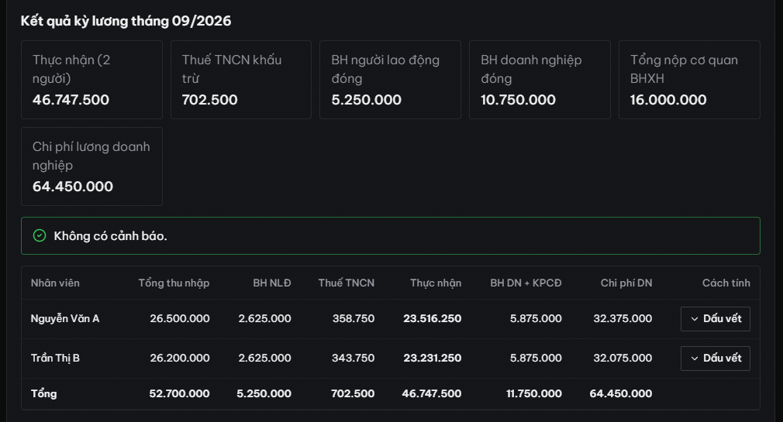Click the Nhân viên column header
This screenshot has height=422, width=783.
coord(55,283)
